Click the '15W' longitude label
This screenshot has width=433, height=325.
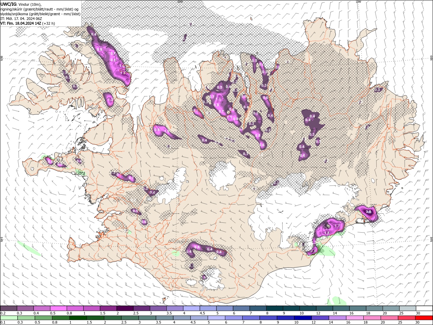click(358, 2)
